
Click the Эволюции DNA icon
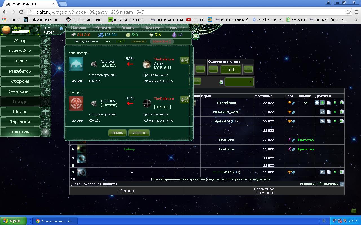pyautogui.click(x=45, y=92)
